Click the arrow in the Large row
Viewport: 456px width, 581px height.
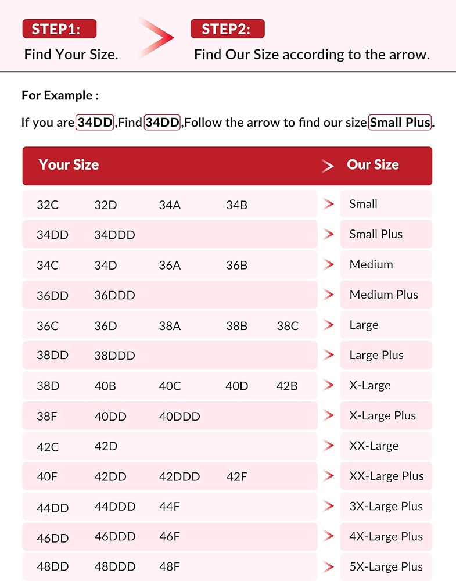pos(329,325)
